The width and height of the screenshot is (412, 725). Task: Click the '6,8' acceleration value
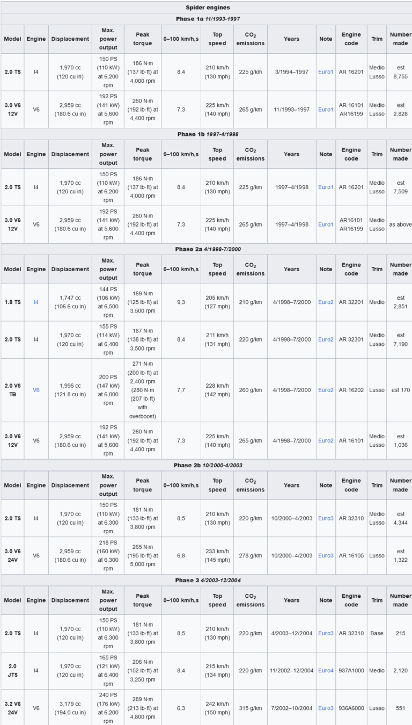tap(181, 555)
